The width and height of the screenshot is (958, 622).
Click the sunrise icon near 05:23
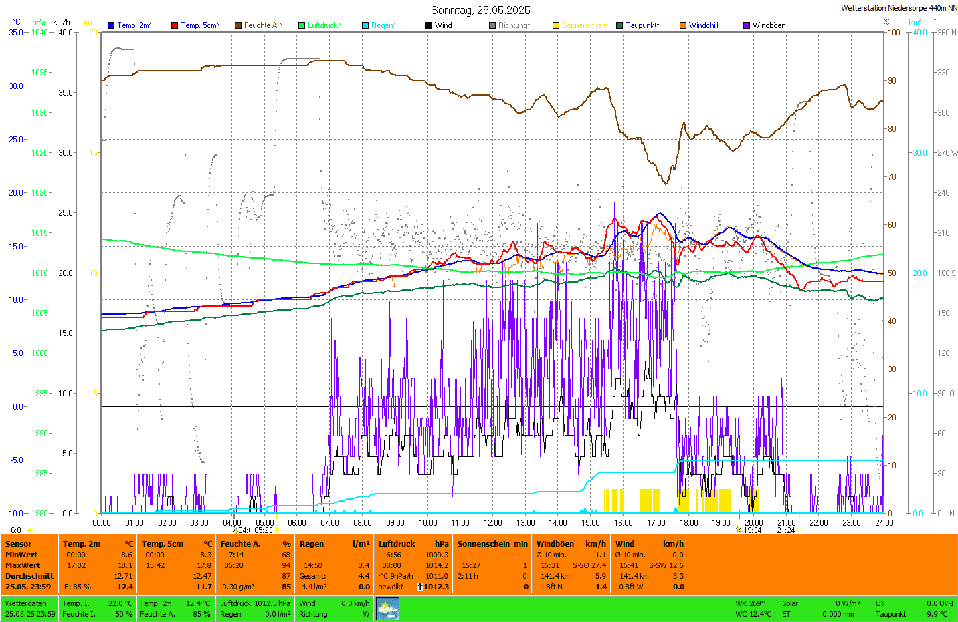pos(278,530)
